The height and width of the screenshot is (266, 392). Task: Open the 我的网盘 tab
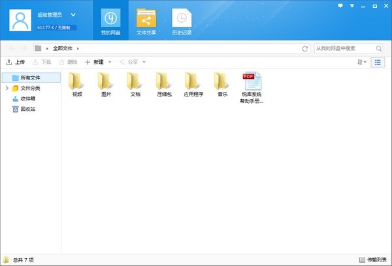click(110, 21)
